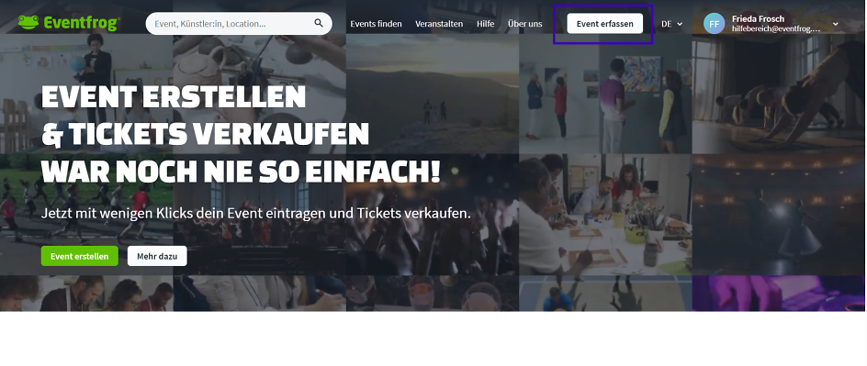This screenshot has height=366, width=867.
Task: Open the Veranstalten menu item
Action: (x=439, y=24)
